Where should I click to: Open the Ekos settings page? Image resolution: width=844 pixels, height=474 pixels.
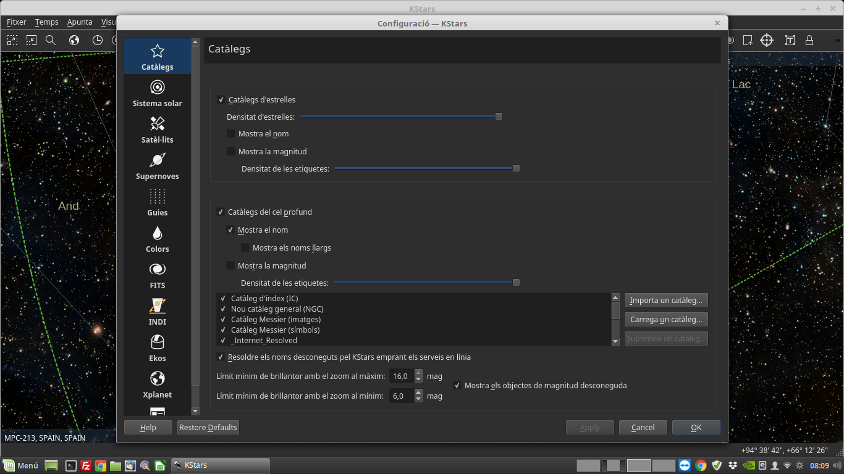[x=158, y=348]
